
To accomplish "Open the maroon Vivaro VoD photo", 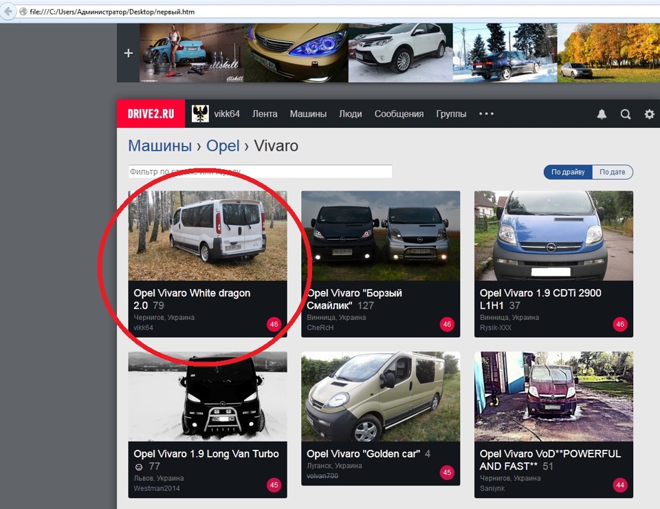I will [x=553, y=397].
